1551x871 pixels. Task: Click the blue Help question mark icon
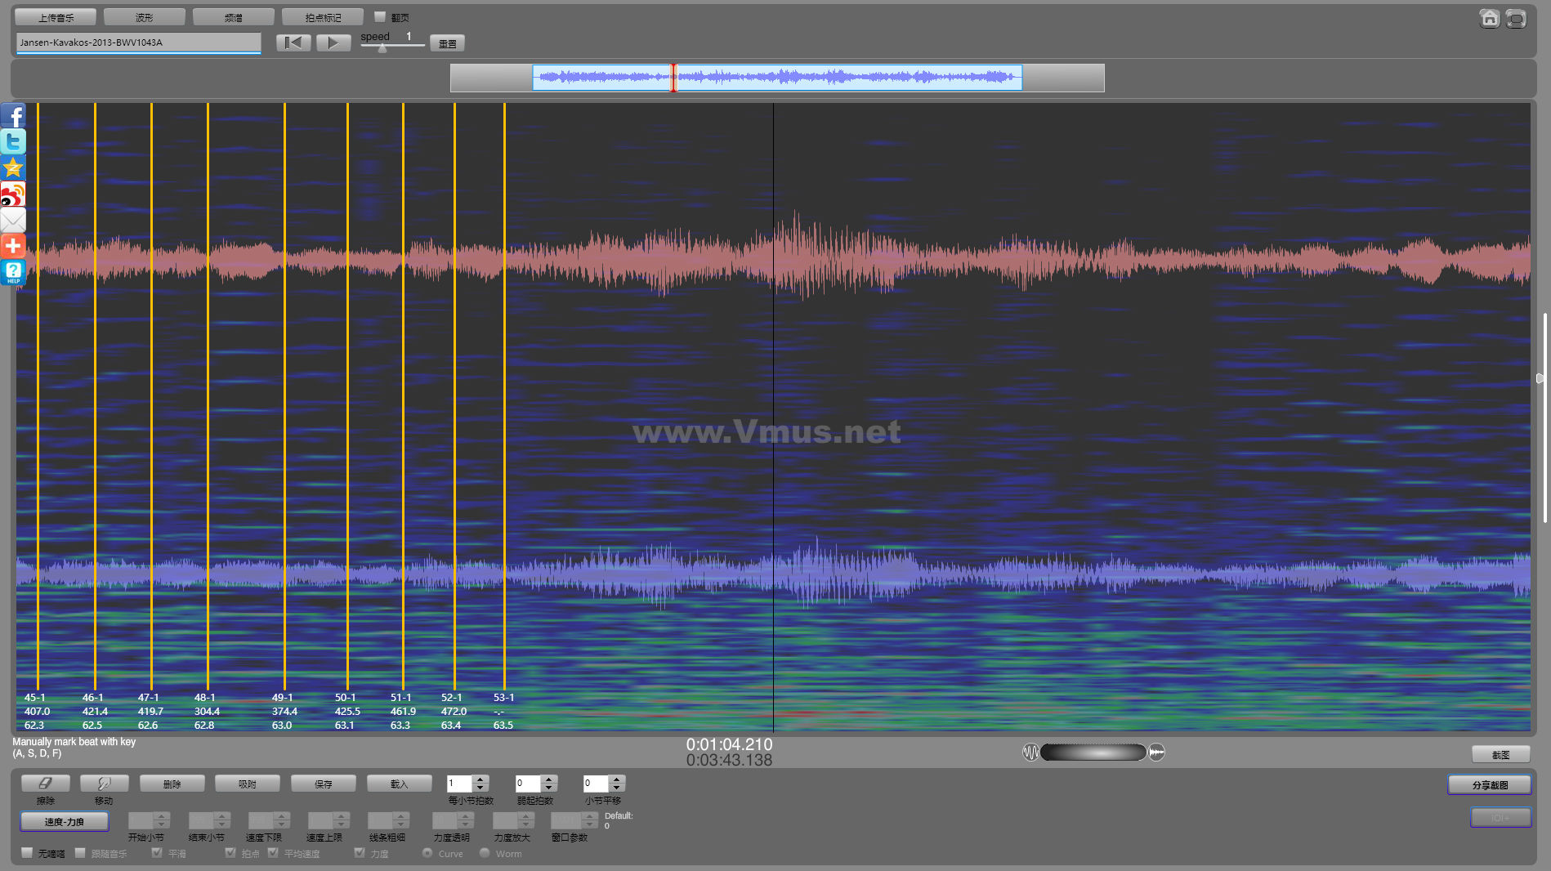pos(13,272)
